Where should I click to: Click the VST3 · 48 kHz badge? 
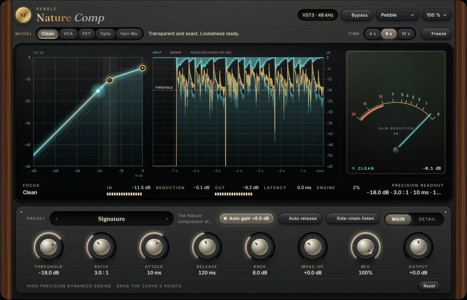318,15
